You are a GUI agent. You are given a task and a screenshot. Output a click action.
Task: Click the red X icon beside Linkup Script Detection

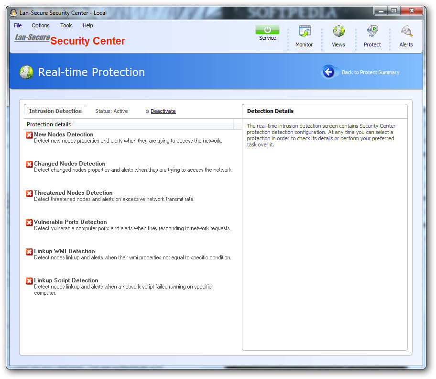tap(29, 281)
